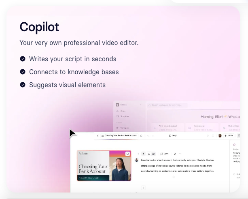Click the 'Suggests visual elements' checkmark
The width and height of the screenshot is (248, 199).
23,85
